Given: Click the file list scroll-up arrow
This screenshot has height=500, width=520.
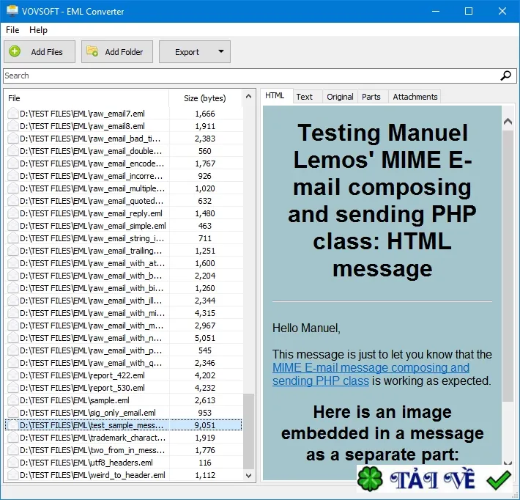Looking at the screenshot, I should pyautogui.click(x=248, y=97).
